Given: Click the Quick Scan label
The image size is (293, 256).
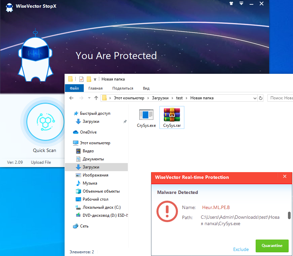Looking at the screenshot, I should click(x=44, y=150).
